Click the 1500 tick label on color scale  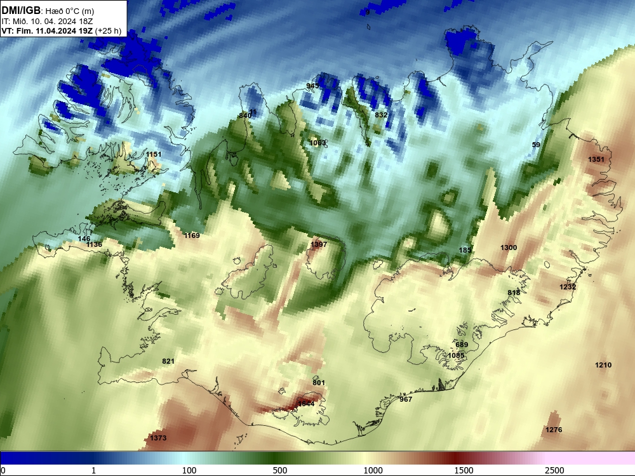coord(464,470)
